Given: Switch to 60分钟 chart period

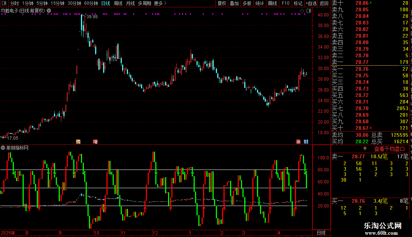Looking at the screenshot, I should click(x=91, y=3).
